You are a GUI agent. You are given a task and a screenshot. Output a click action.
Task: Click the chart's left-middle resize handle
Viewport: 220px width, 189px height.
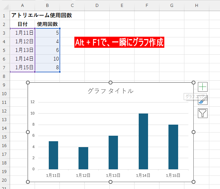click(28, 132)
